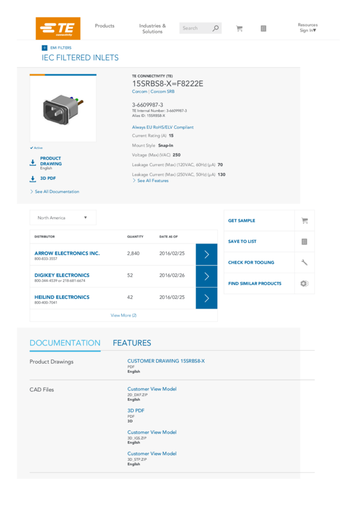The height and width of the screenshot is (506, 357).
Task: Open Always EU RoHS/ELV Compliant link
Action: coord(163,127)
